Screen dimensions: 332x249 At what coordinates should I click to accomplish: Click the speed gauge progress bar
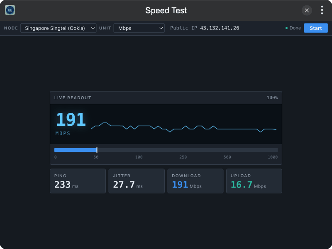(x=166, y=150)
